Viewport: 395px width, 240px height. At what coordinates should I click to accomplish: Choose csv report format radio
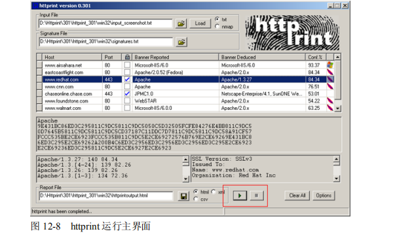[196, 199]
